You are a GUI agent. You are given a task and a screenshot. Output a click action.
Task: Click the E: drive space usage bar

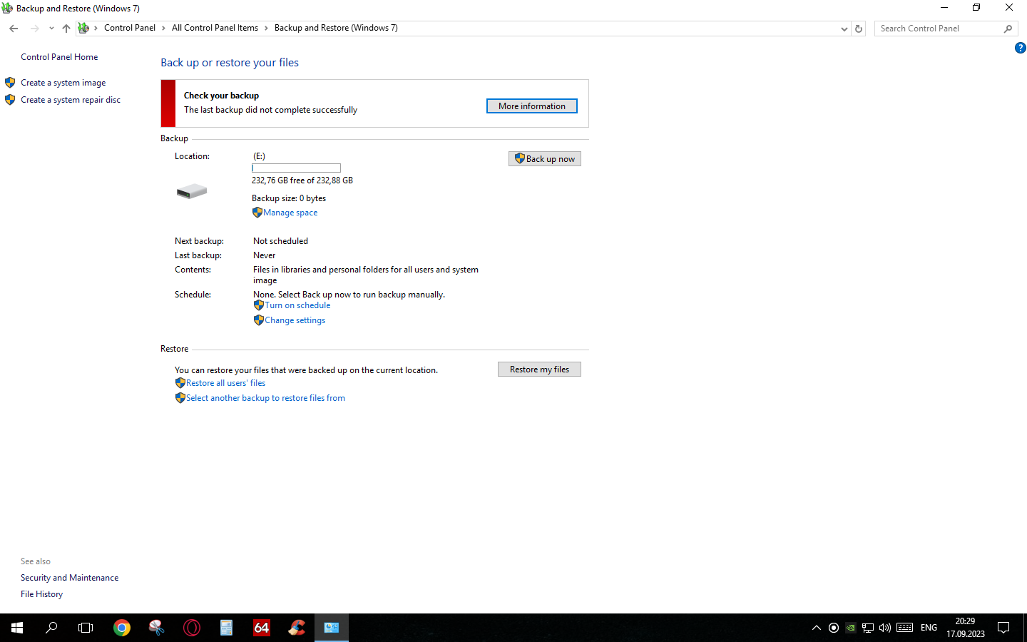[296, 168]
